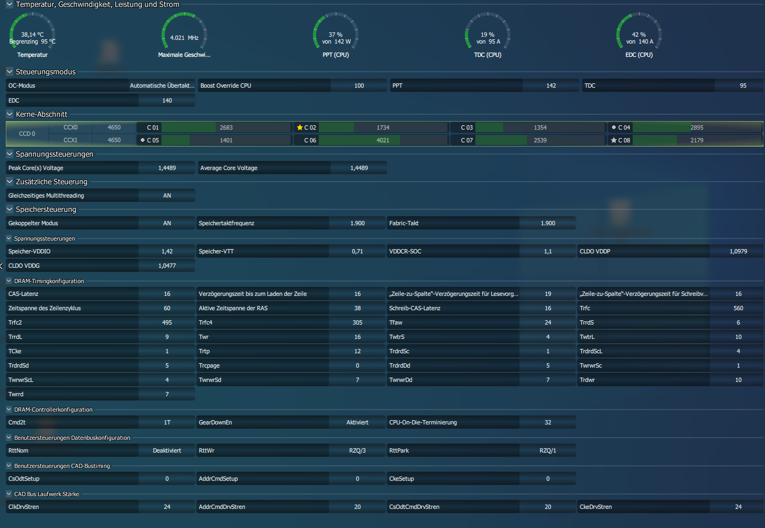765x528 pixels.
Task: Click Speicher-VTT value 0,71
Action: (358, 251)
